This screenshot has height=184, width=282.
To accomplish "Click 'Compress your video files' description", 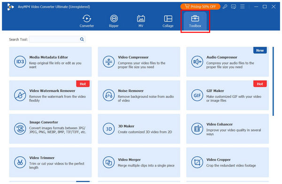I will coord(141,65).
